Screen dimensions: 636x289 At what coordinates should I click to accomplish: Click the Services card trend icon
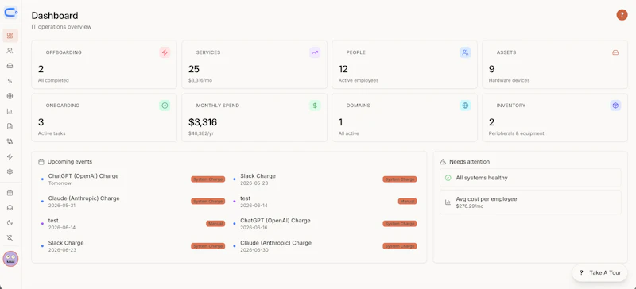pos(315,52)
